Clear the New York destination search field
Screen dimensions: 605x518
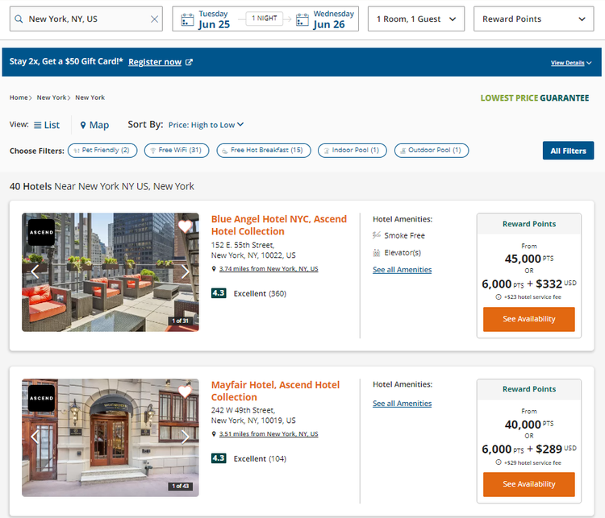pyautogui.click(x=154, y=19)
